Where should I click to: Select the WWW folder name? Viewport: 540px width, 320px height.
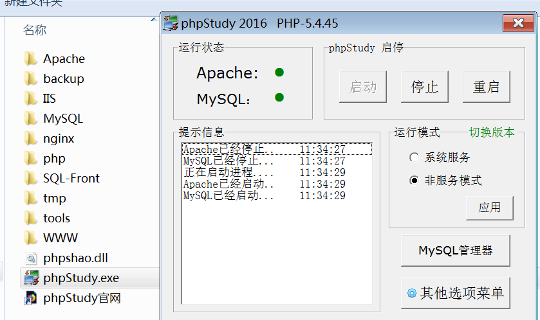[61, 238]
